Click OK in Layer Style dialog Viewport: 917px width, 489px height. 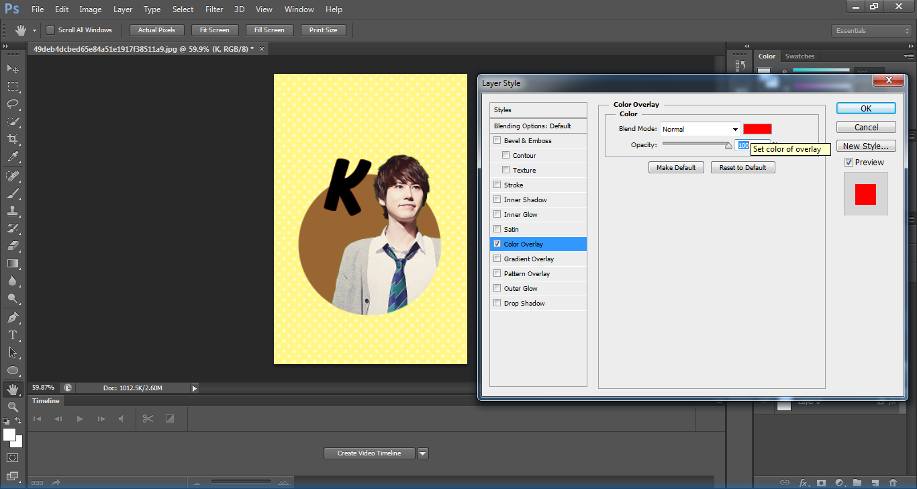(865, 108)
